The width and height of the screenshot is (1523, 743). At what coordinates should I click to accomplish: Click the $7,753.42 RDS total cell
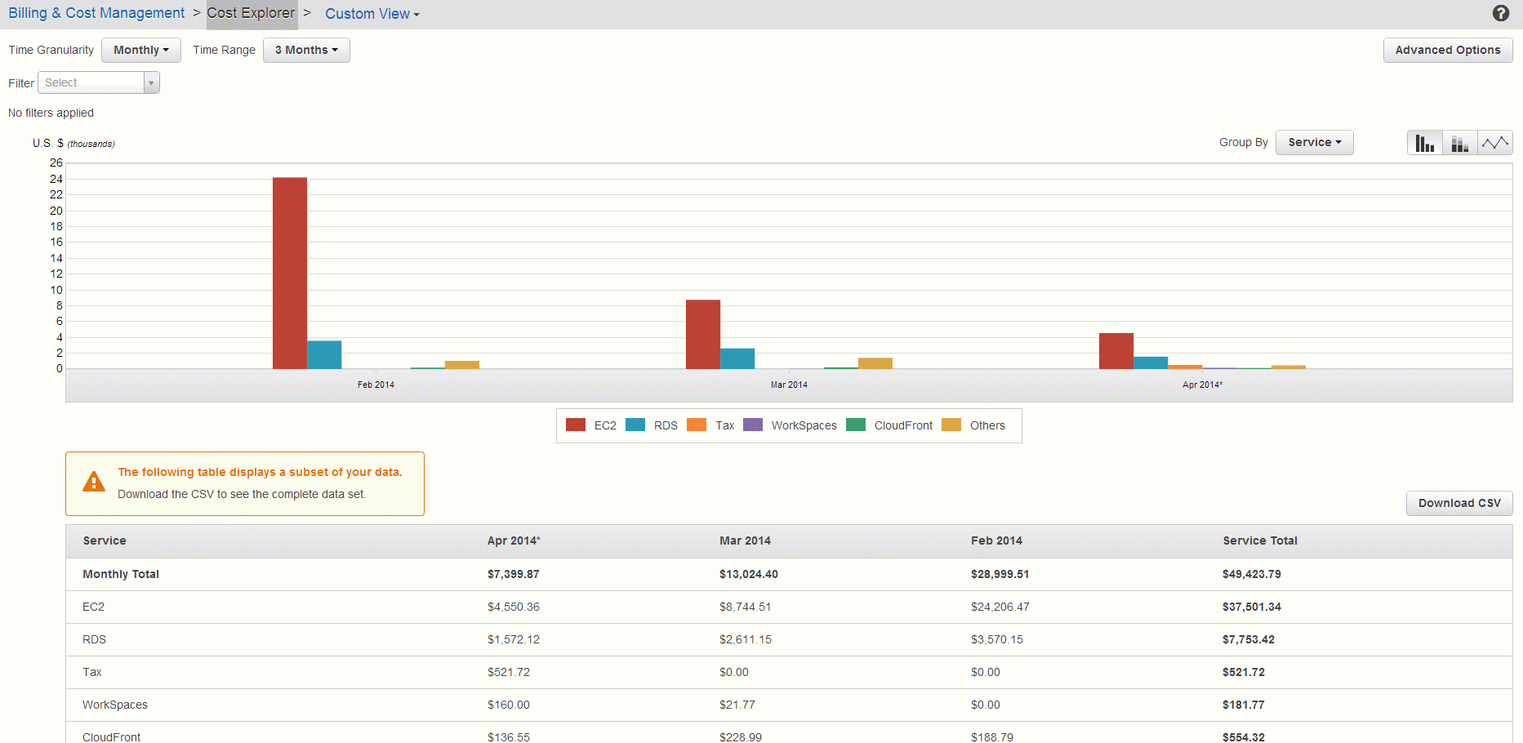[x=1249, y=639]
